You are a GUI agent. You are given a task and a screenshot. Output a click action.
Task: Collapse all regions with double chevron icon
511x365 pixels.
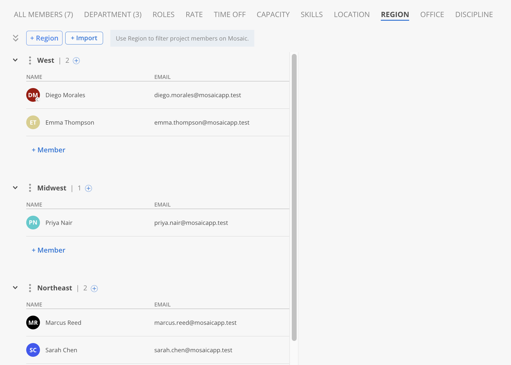click(x=16, y=38)
